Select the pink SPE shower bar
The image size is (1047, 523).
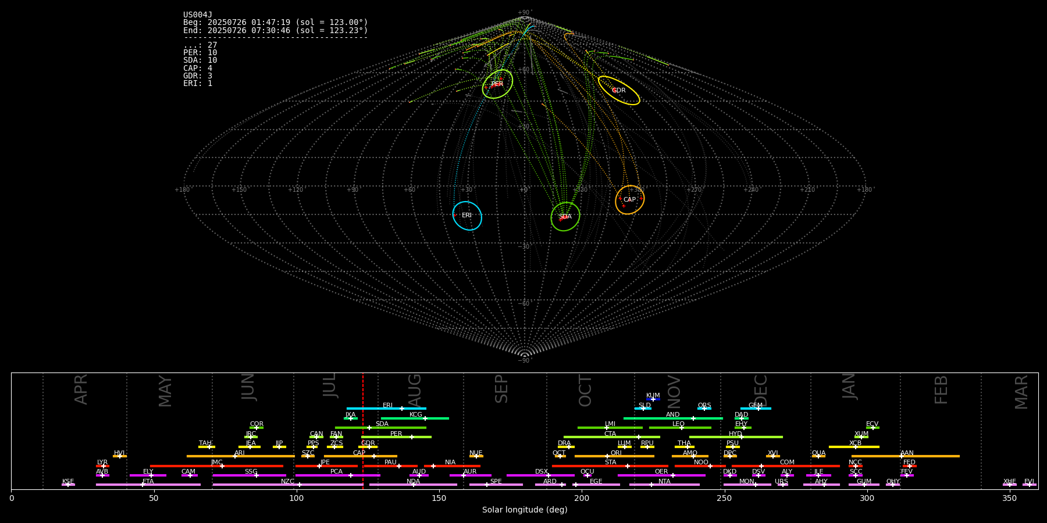pyautogui.click(x=496, y=485)
